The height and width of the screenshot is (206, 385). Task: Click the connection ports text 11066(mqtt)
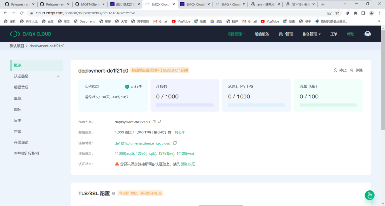click(125, 154)
